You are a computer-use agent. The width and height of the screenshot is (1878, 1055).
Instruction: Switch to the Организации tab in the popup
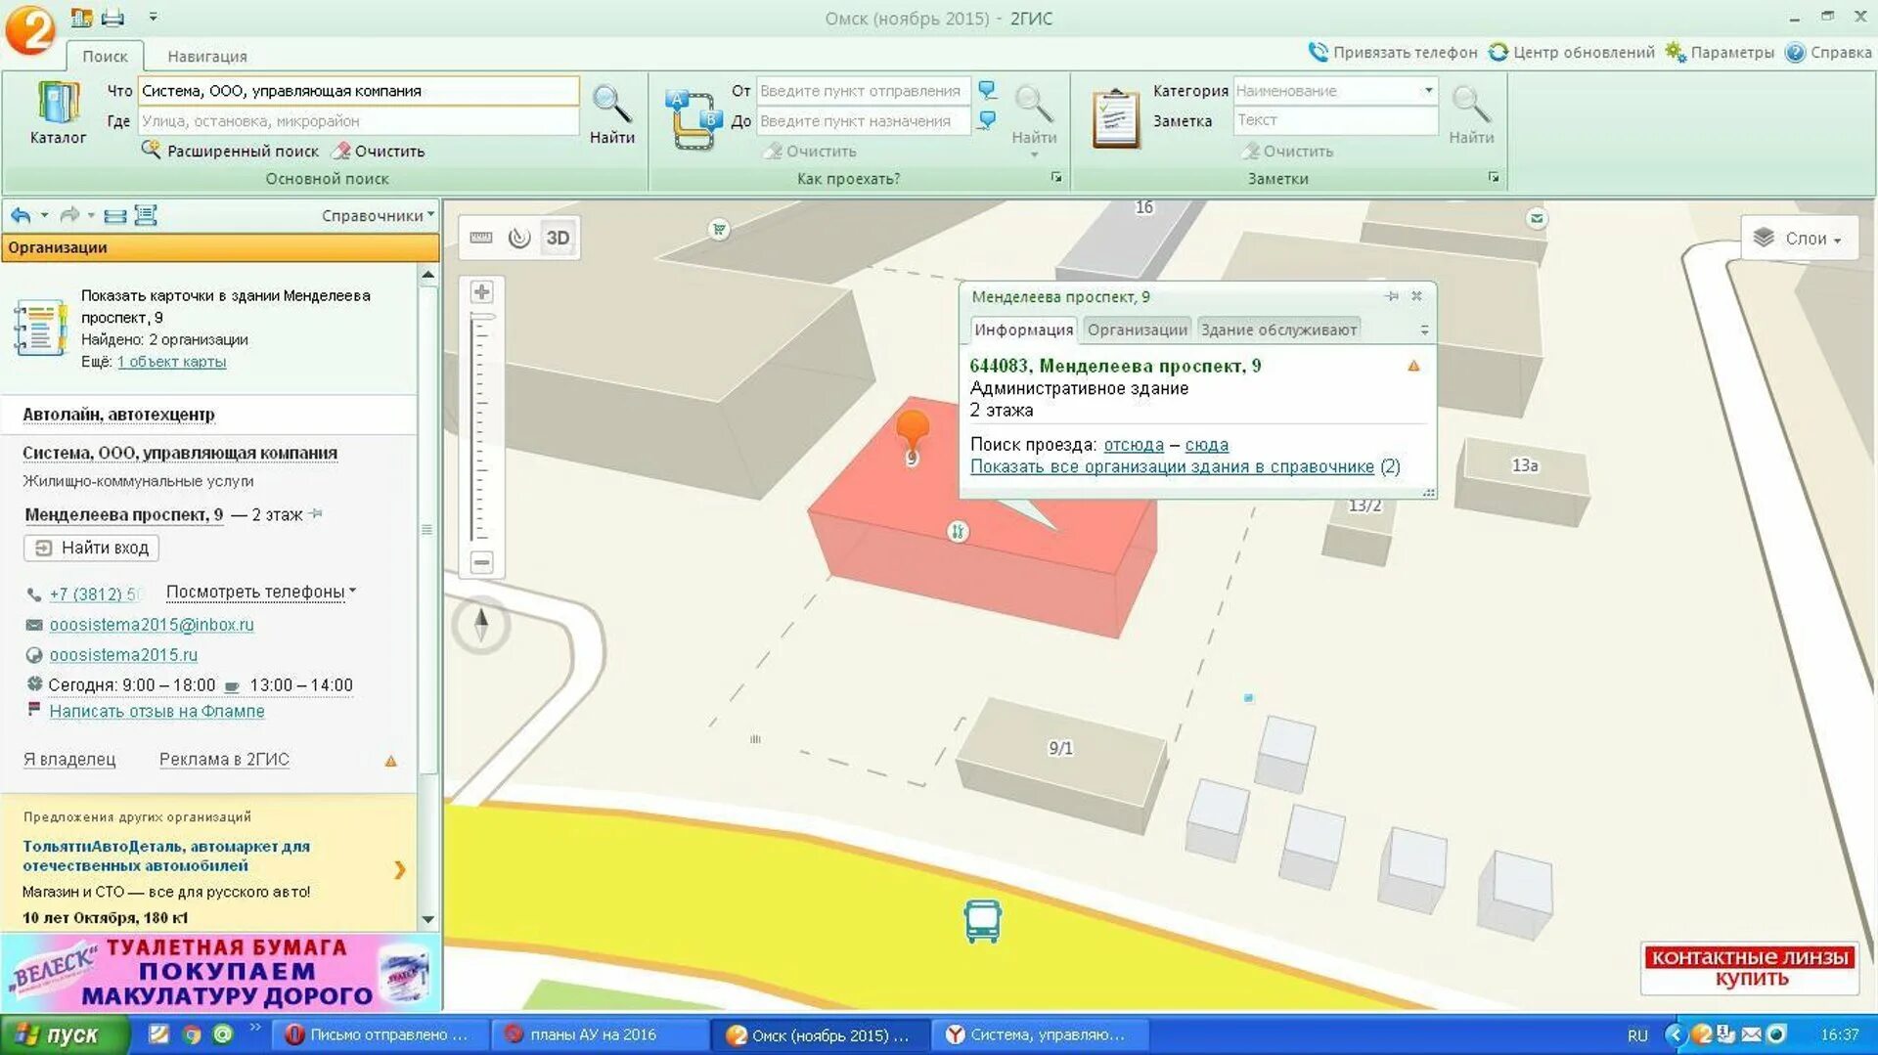coord(1138,330)
